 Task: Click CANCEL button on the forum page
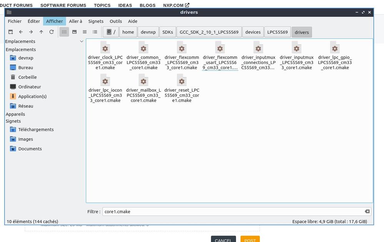(x=223, y=239)
